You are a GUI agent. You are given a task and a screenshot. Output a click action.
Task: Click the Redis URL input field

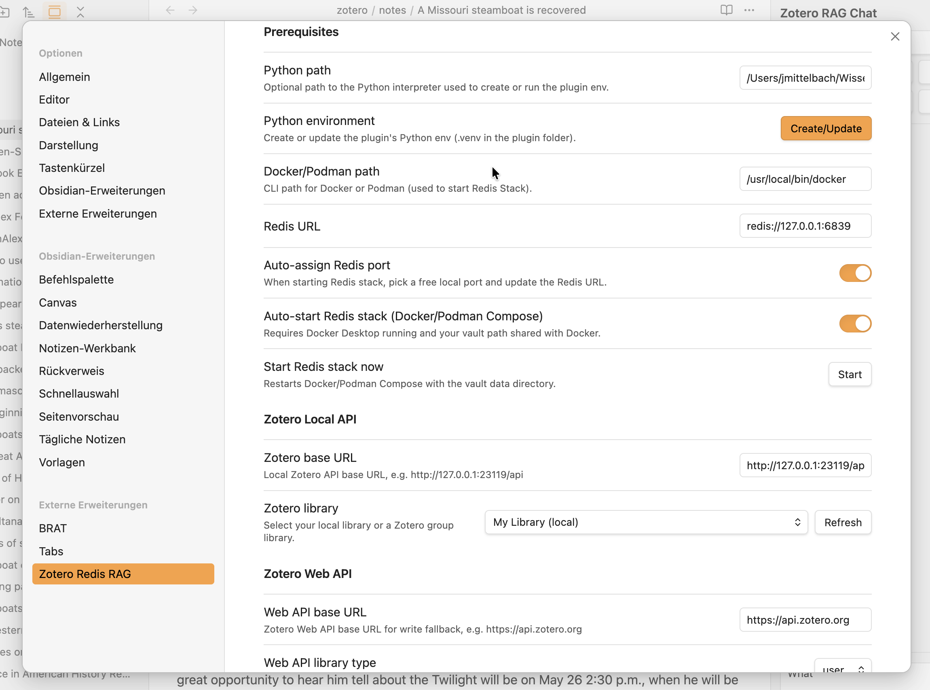pyautogui.click(x=805, y=226)
